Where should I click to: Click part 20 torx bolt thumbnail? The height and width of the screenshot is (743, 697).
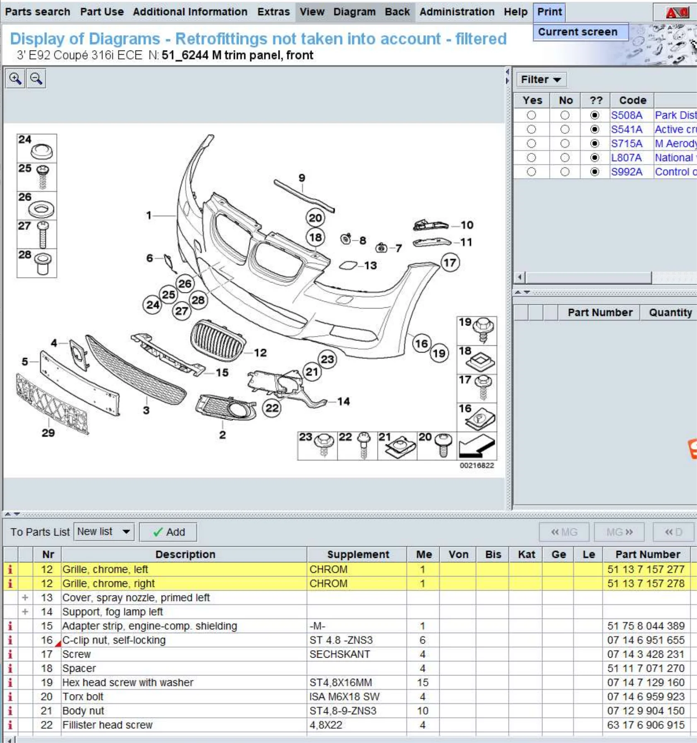click(x=437, y=446)
